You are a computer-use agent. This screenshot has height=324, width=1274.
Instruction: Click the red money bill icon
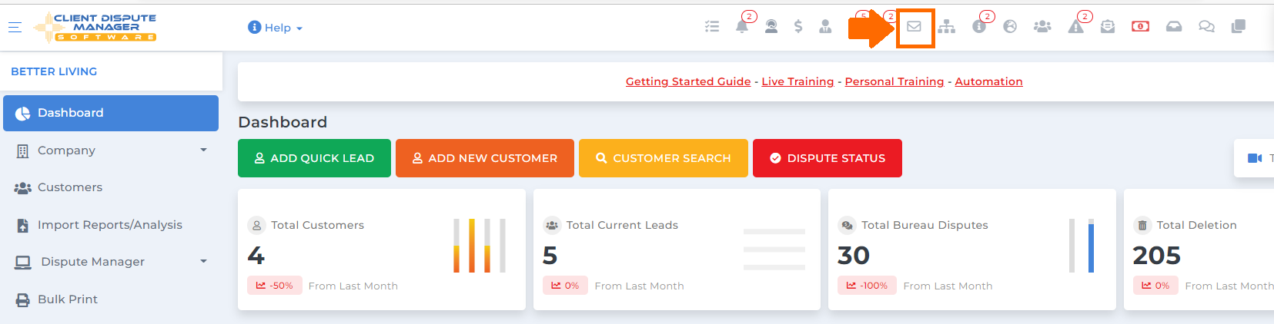point(1141,27)
